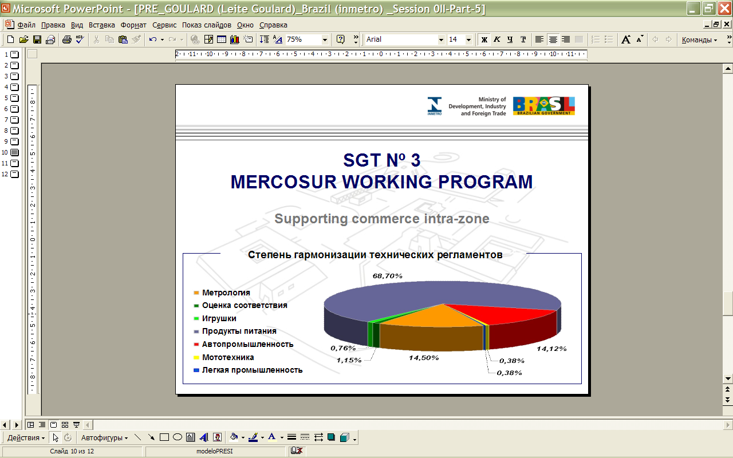Click the select objects pointer tool

tap(56, 437)
